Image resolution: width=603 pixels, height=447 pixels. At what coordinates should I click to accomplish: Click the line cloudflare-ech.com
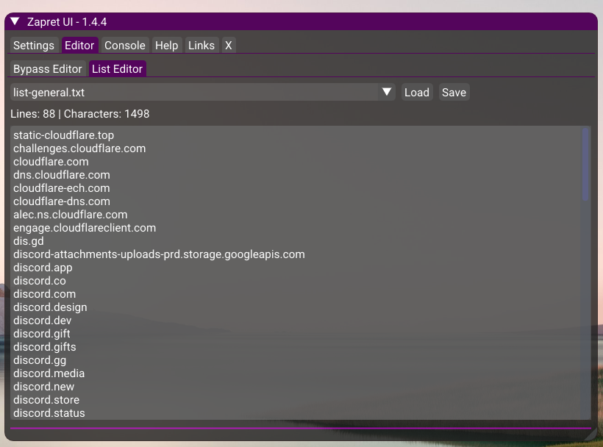point(62,188)
